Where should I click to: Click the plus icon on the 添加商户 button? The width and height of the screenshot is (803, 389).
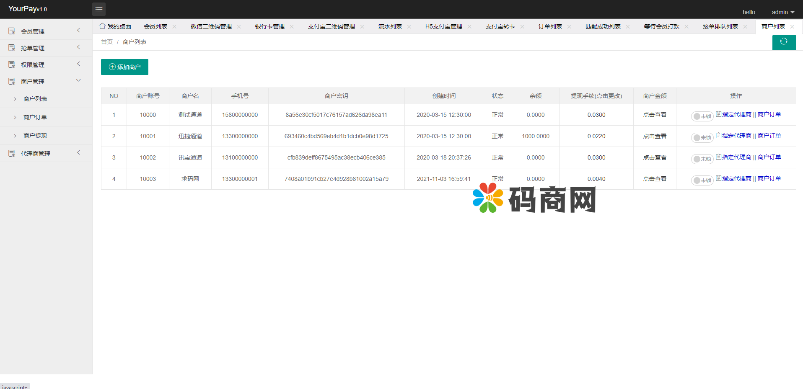click(x=111, y=67)
